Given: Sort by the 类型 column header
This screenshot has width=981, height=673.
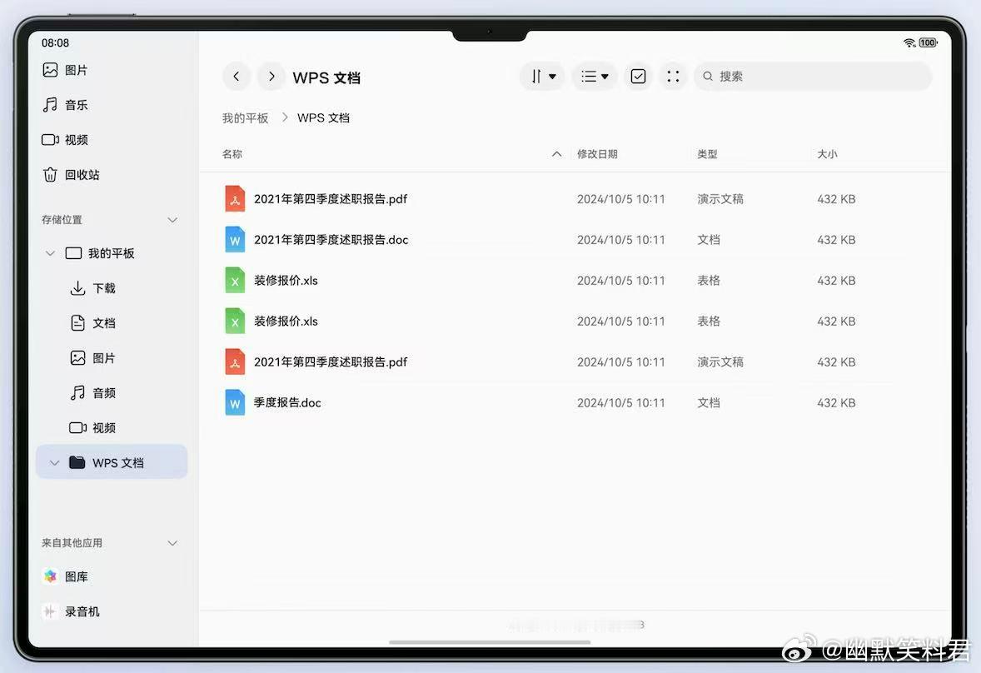Looking at the screenshot, I should [x=708, y=154].
